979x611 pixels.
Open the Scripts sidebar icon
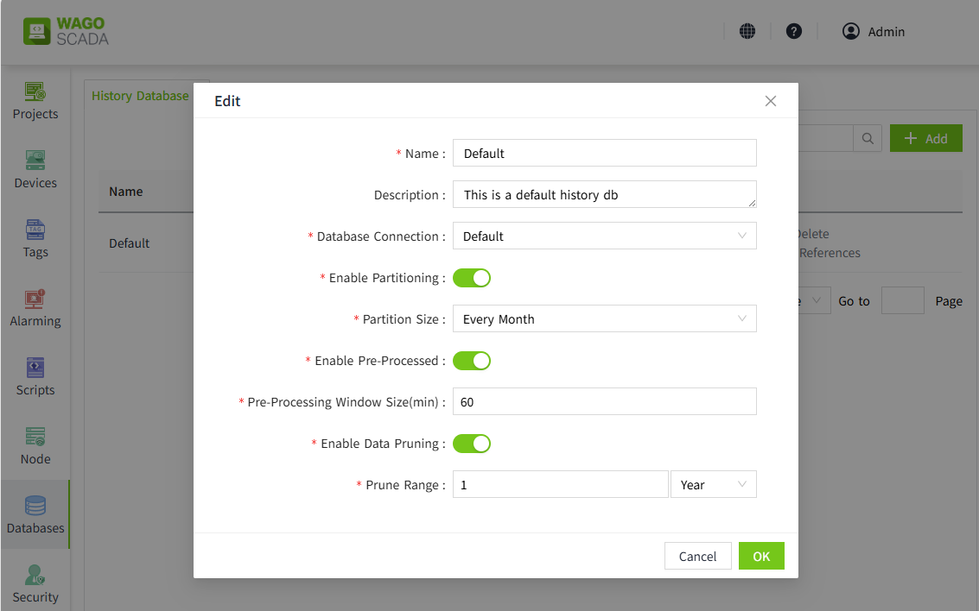pyautogui.click(x=35, y=369)
